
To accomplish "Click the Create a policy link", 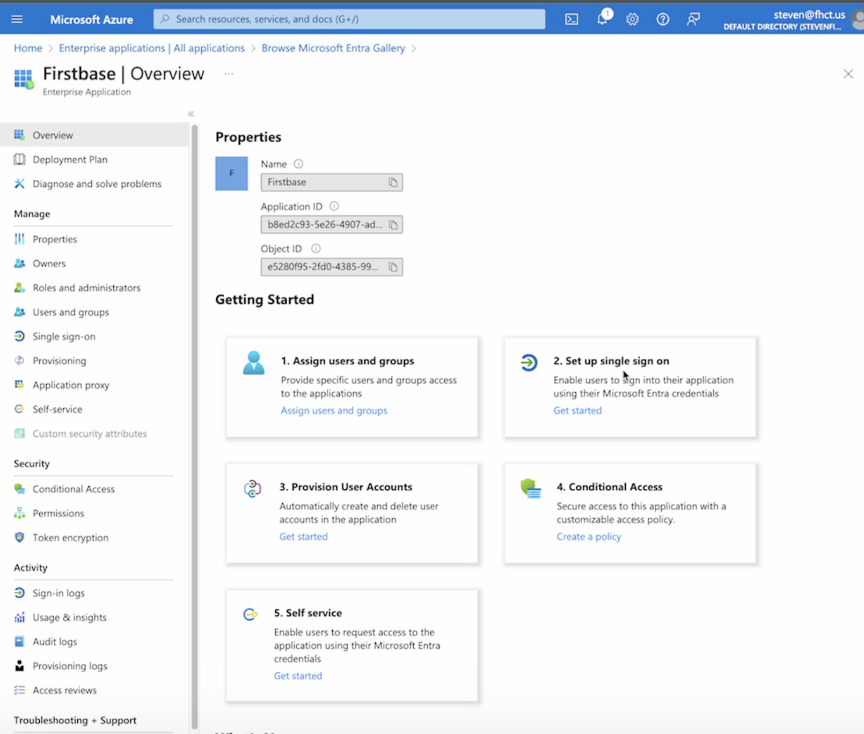I will (589, 537).
